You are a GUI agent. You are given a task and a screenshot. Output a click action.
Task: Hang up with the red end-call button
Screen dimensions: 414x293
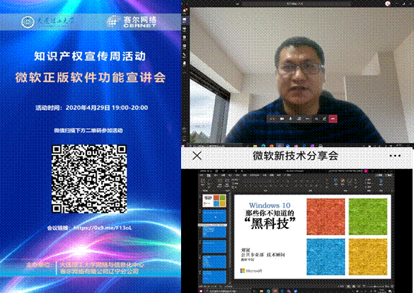point(333,119)
